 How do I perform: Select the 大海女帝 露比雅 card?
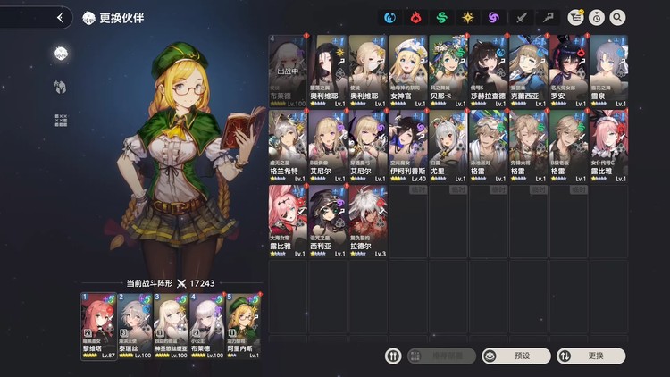(288, 222)
